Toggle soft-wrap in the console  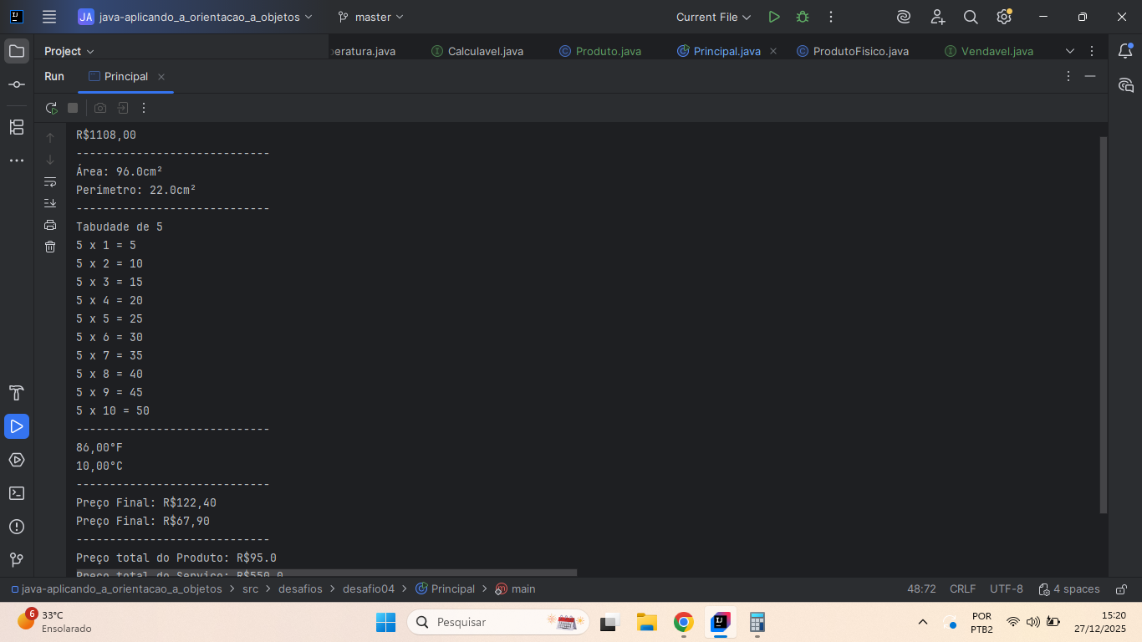point(50,181)
